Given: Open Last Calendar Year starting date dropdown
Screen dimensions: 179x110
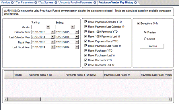Looking at the screenshot, I should [x=52, y=37].
